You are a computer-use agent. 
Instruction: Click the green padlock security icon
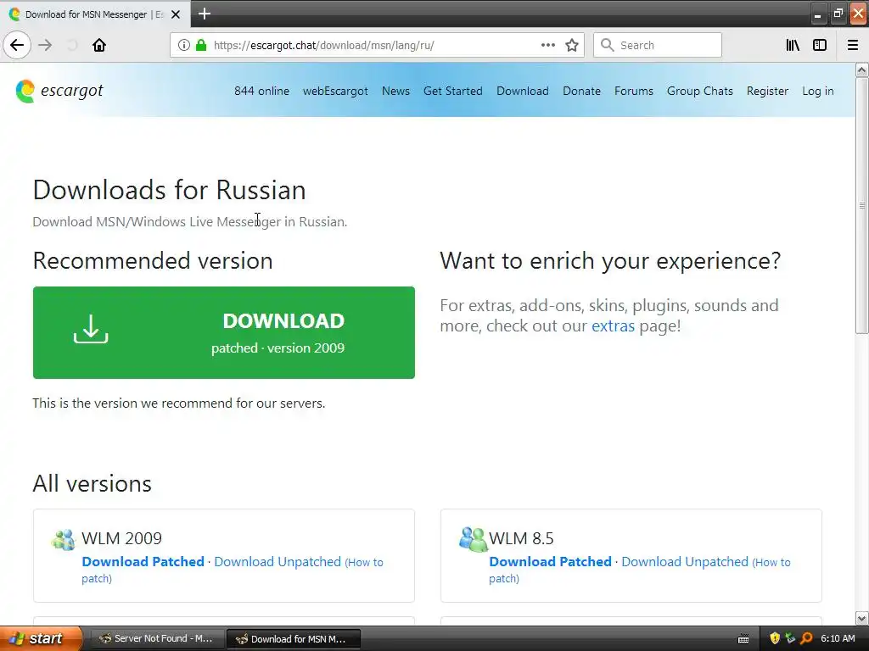coord(201,45)
